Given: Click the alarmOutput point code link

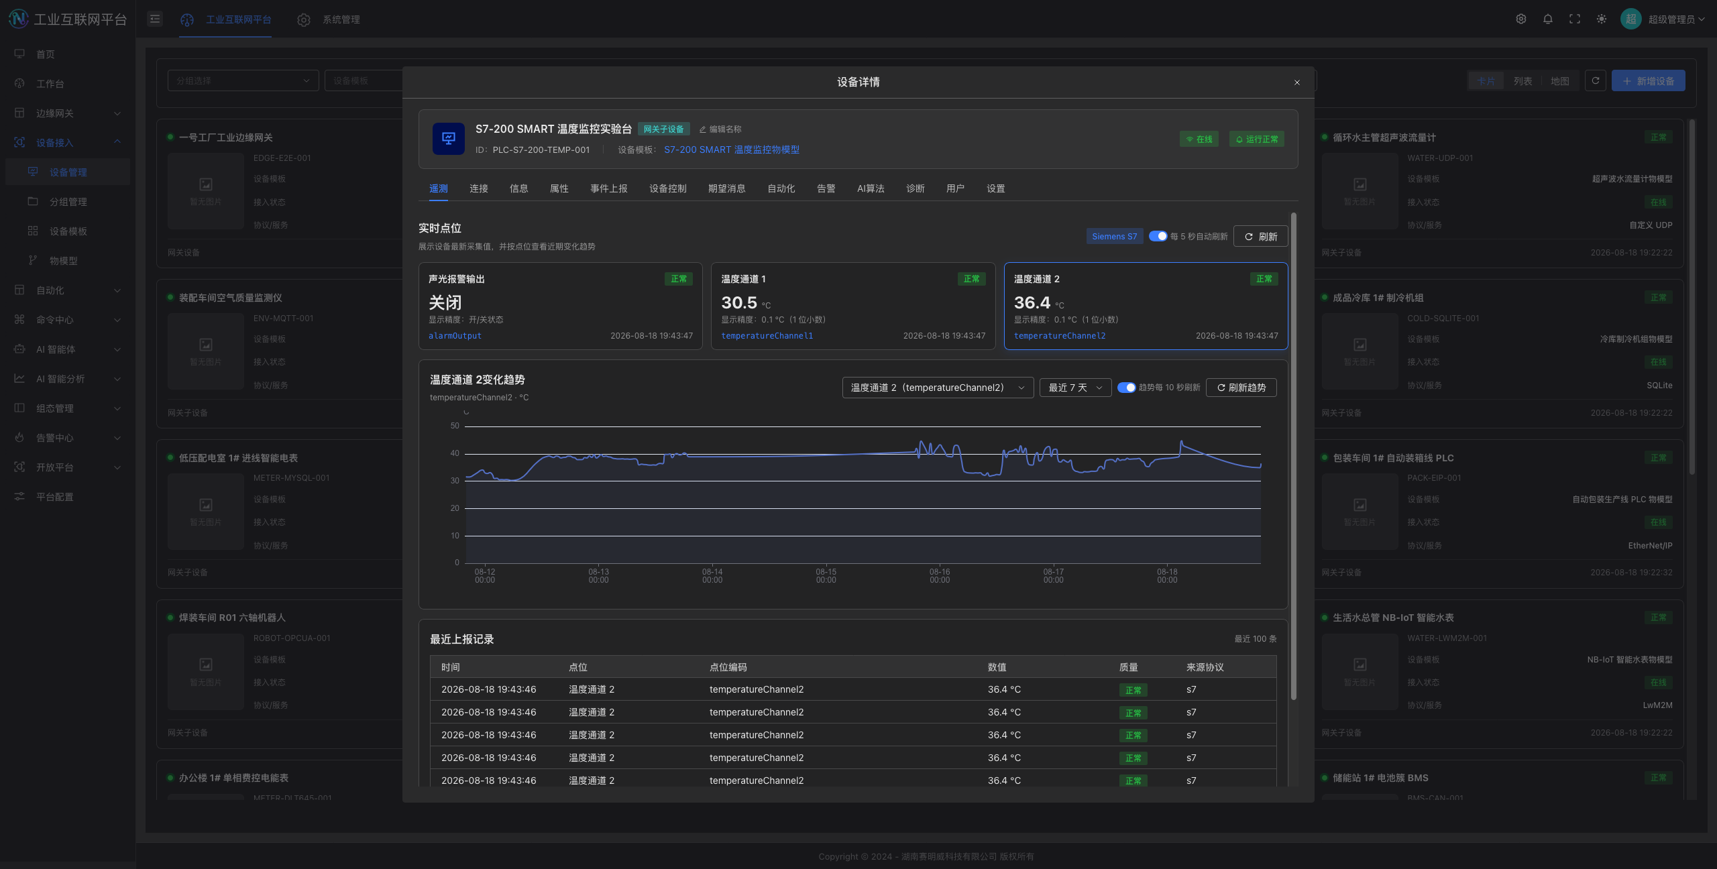Looking at the screenshot, I should pyautogui.click(x=455, y=336).
